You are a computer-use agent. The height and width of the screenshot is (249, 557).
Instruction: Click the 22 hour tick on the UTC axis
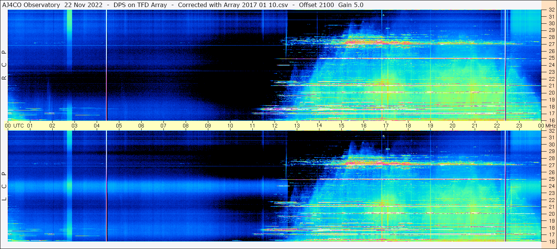coord(497,126)
